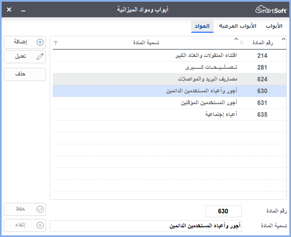Click the filter funnel icon in table header

pyautogui.click(x=56, y=43)
